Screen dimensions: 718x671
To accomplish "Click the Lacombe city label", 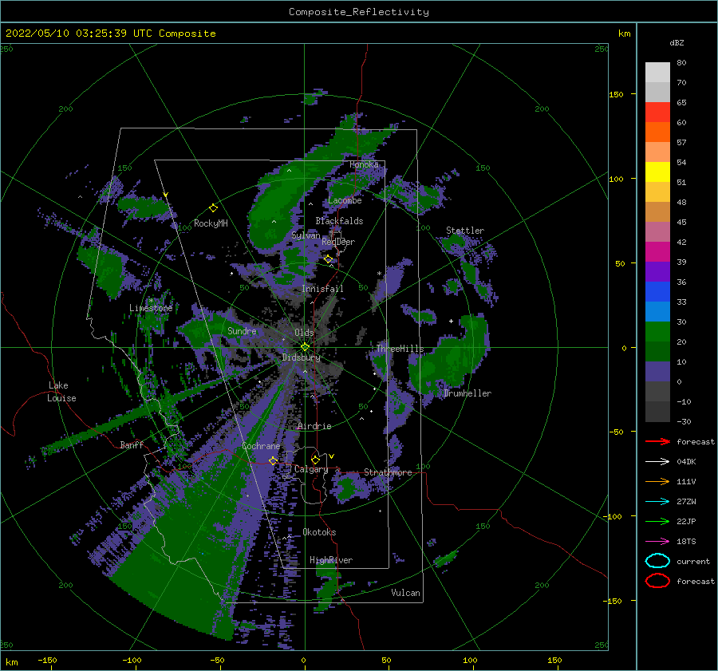I will 345,200.
